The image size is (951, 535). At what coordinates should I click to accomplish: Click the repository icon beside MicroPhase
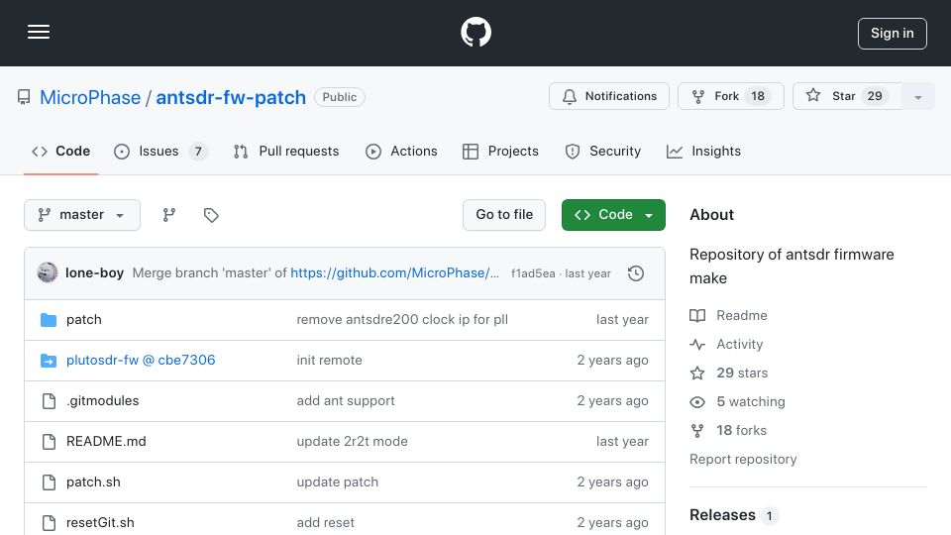coord(24,97)
